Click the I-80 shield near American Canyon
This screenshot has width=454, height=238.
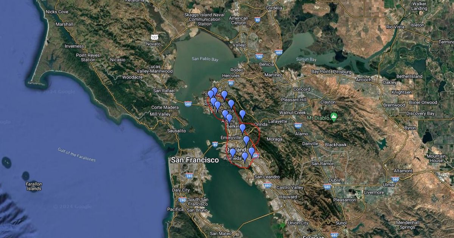(x=257, y=20)
